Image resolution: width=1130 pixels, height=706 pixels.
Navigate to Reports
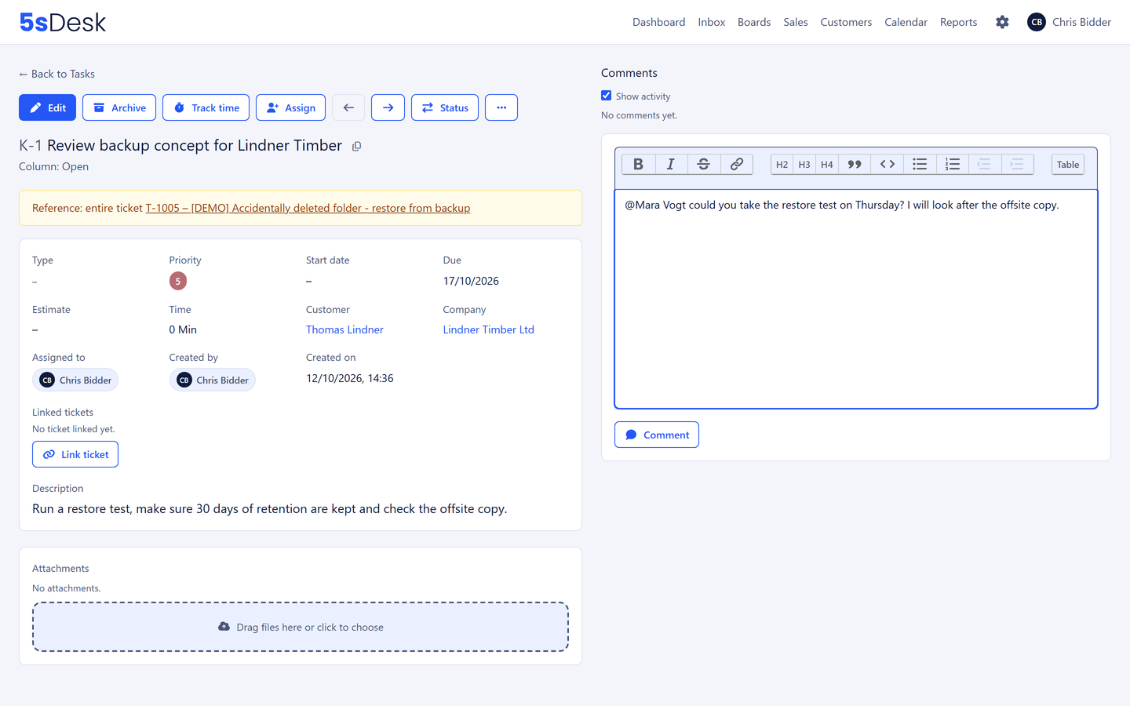coord(958,22)
